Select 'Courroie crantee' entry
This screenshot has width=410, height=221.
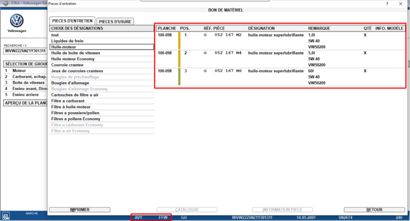click(102, 65)
